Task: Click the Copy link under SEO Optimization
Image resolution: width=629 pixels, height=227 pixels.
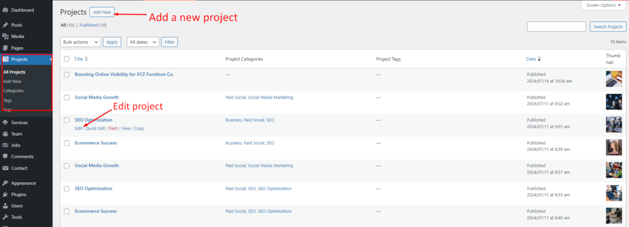Action: click(x=139, y=128)
